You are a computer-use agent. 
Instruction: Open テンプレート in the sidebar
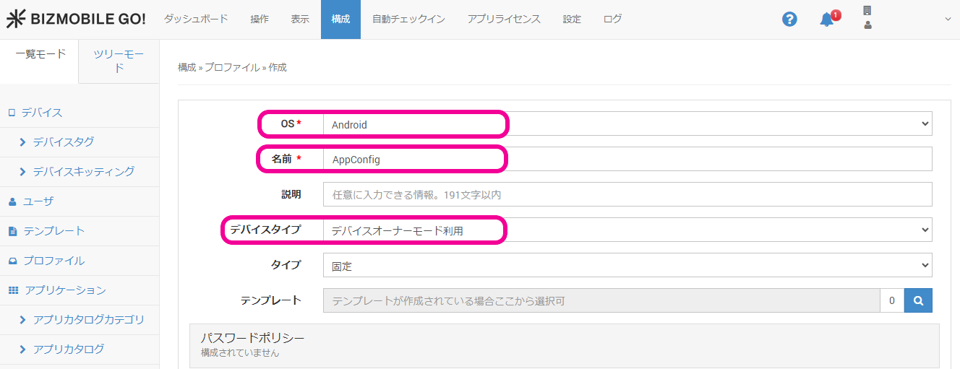click(53, 231)
